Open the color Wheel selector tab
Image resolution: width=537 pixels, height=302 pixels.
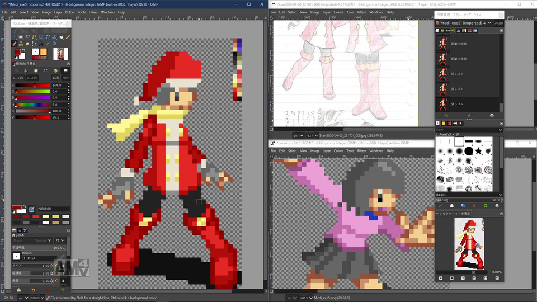point(45,70)
